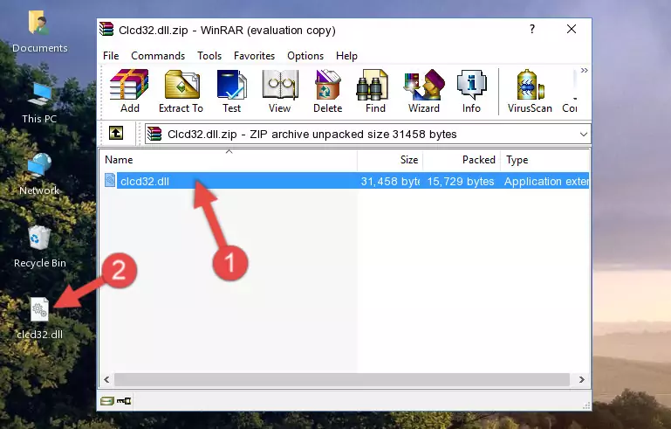Open the Tools menu
Image resolution: width=671 pixels, height=429 pixels.
point(209,56)
